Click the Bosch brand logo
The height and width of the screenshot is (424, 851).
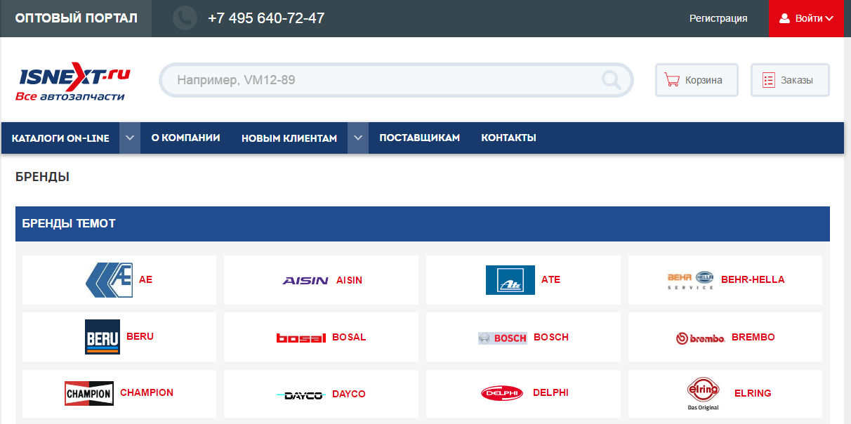tap(503, 338)
